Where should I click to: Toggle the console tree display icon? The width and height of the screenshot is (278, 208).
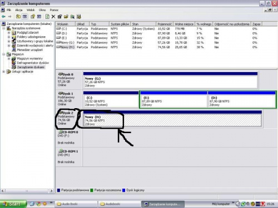tap(24, 17)
